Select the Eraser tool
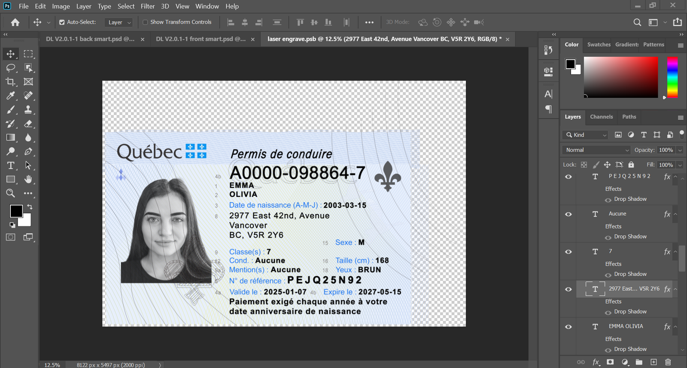This screenshot has width=687, height=368. [x=28, y=124]
